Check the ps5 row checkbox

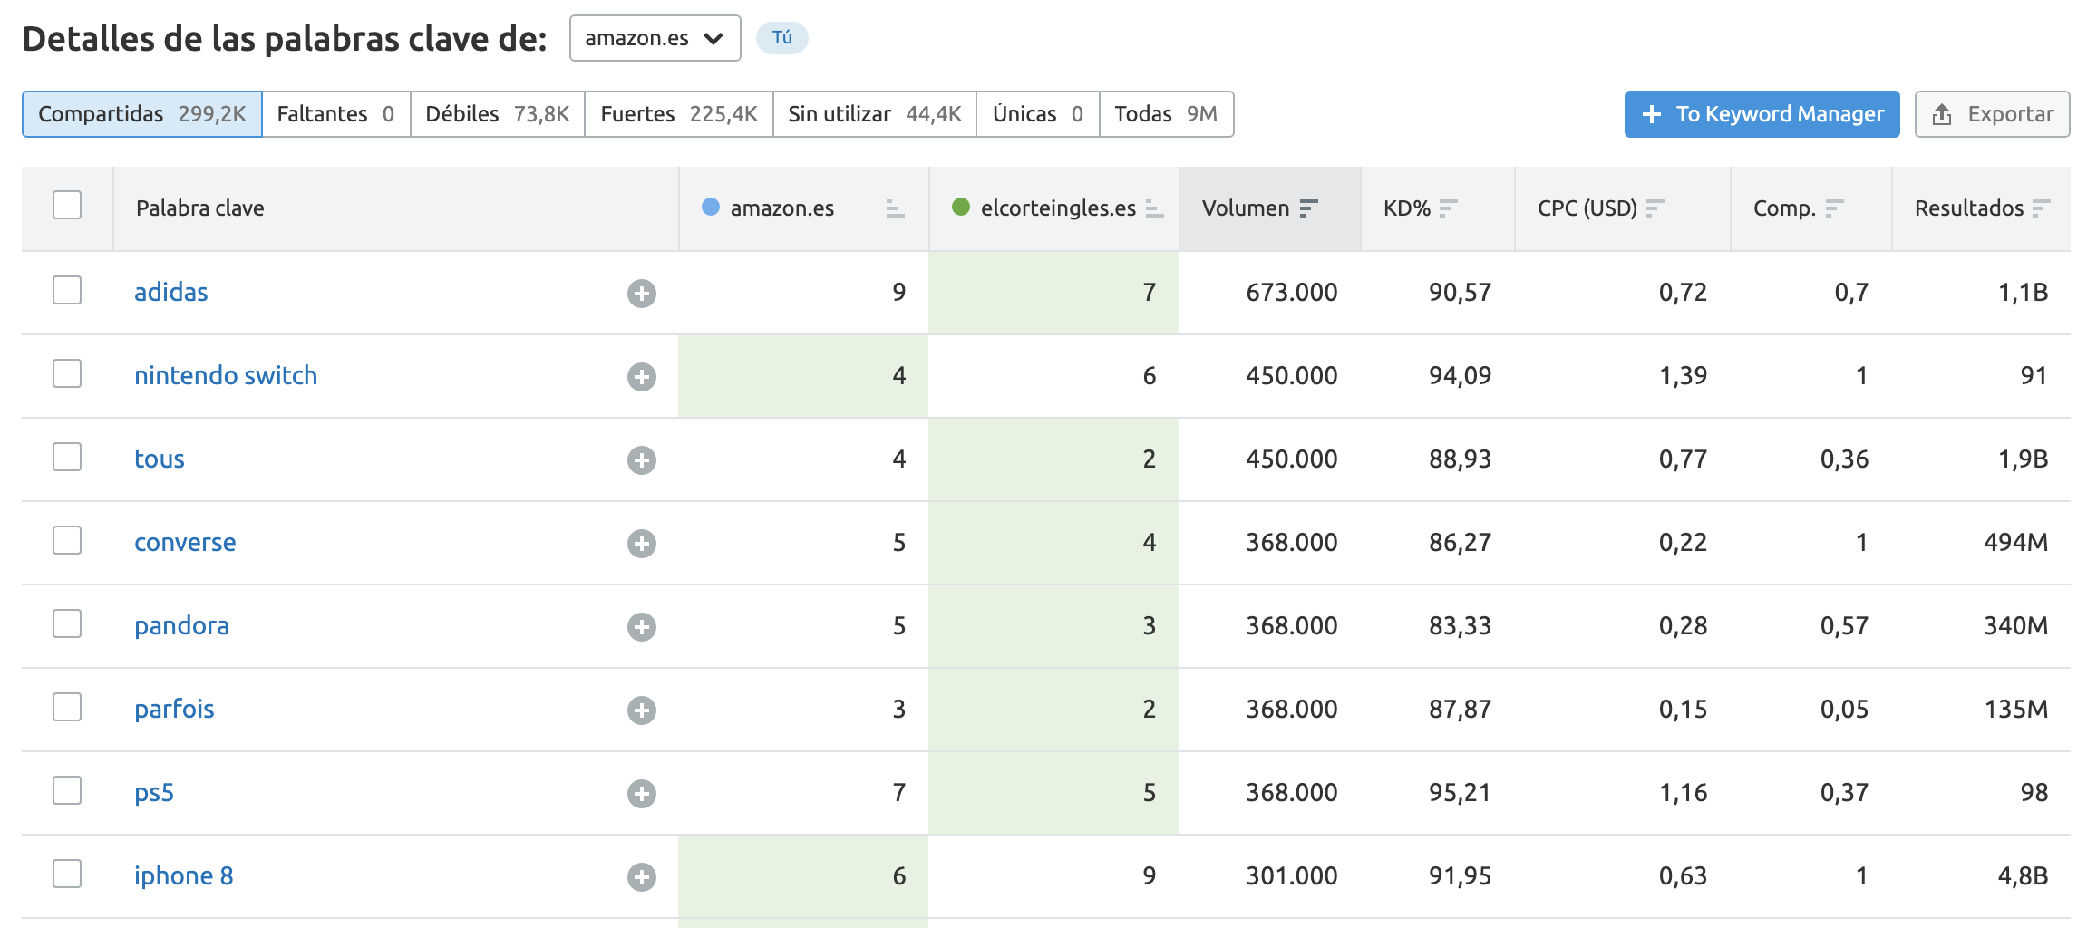(67, 790)
